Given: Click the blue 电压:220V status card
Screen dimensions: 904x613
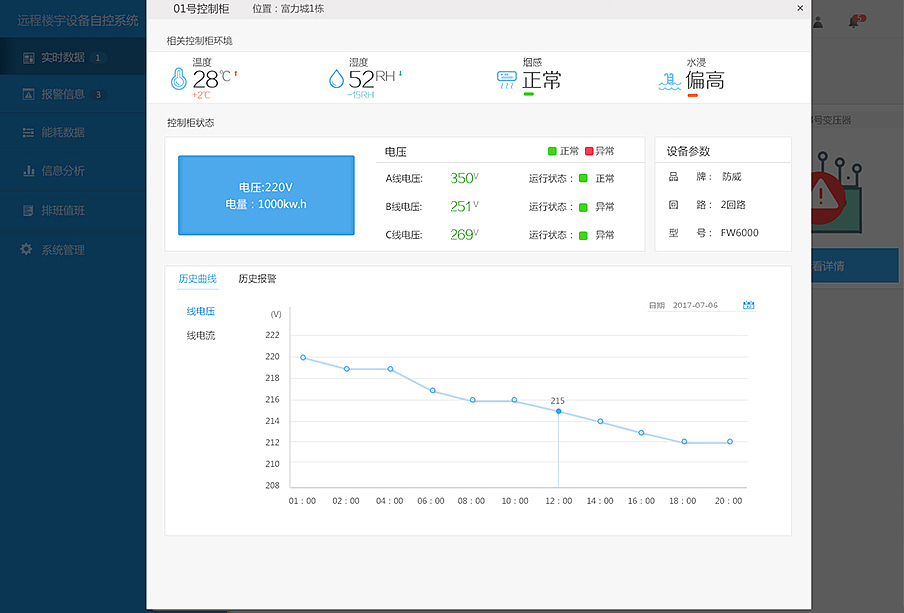Looking at the screenshot, I should coord(266,196).
